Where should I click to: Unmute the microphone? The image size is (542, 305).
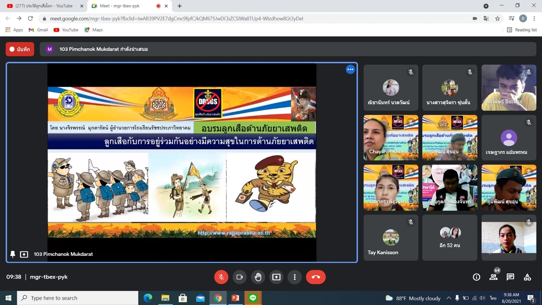click(221, 277)
